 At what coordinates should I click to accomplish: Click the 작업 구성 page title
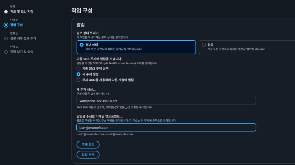[x=82, y=10]
